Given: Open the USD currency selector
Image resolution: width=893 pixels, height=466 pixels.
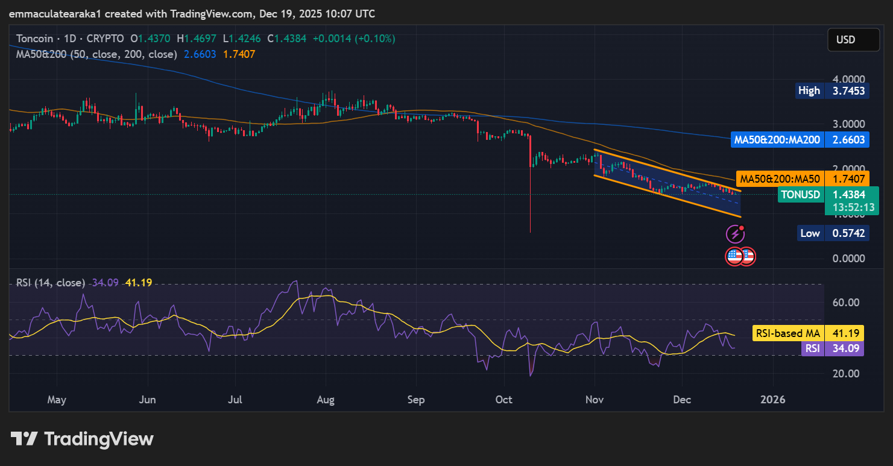Looking at the screenshot, I should 853,40.
